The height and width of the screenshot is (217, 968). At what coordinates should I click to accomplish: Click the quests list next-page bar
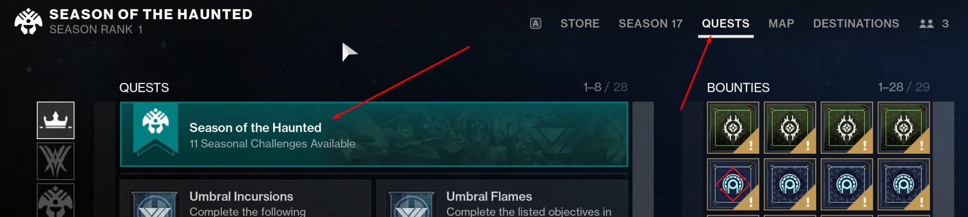tap(643, 159)
